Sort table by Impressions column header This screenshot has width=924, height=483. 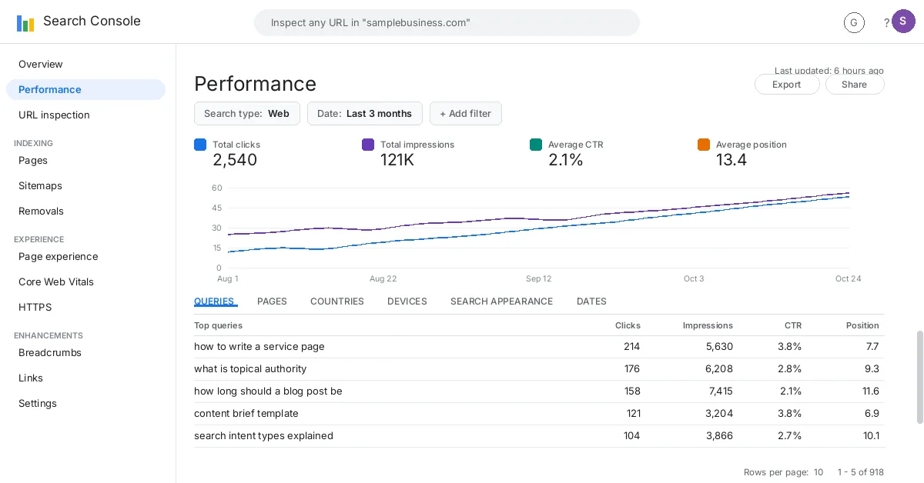[708, 325]
